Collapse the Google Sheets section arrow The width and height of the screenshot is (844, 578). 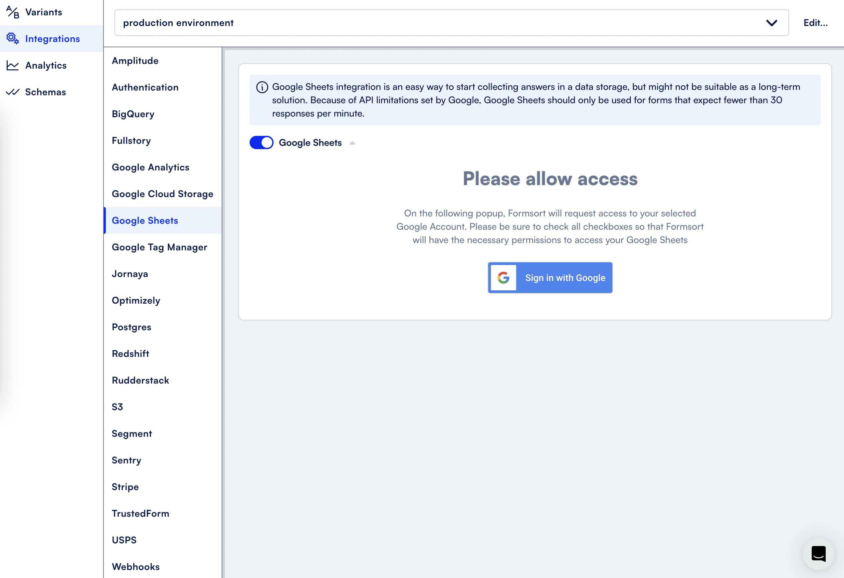[352, 143]
